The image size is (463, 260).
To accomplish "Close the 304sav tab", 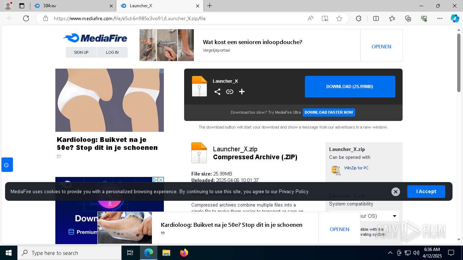I will 111,6.
